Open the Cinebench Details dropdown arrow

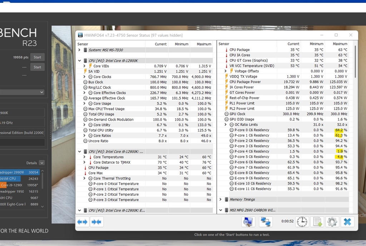(42, 163)
